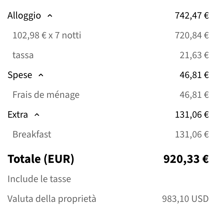Click the Include le tasse note

coord(39,179)
